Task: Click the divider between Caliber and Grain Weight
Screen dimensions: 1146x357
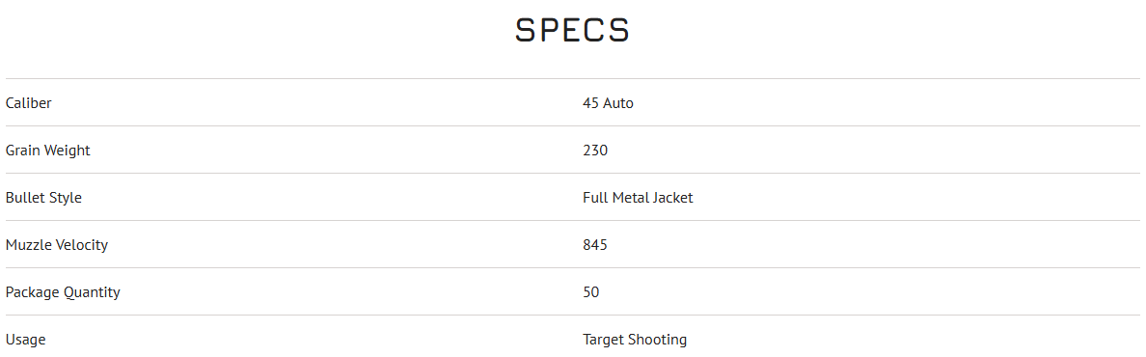Action: pyautogui.click(x=572, y=125)
